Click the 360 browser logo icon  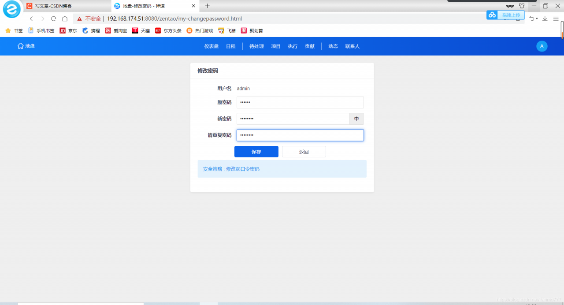point(11,9)
